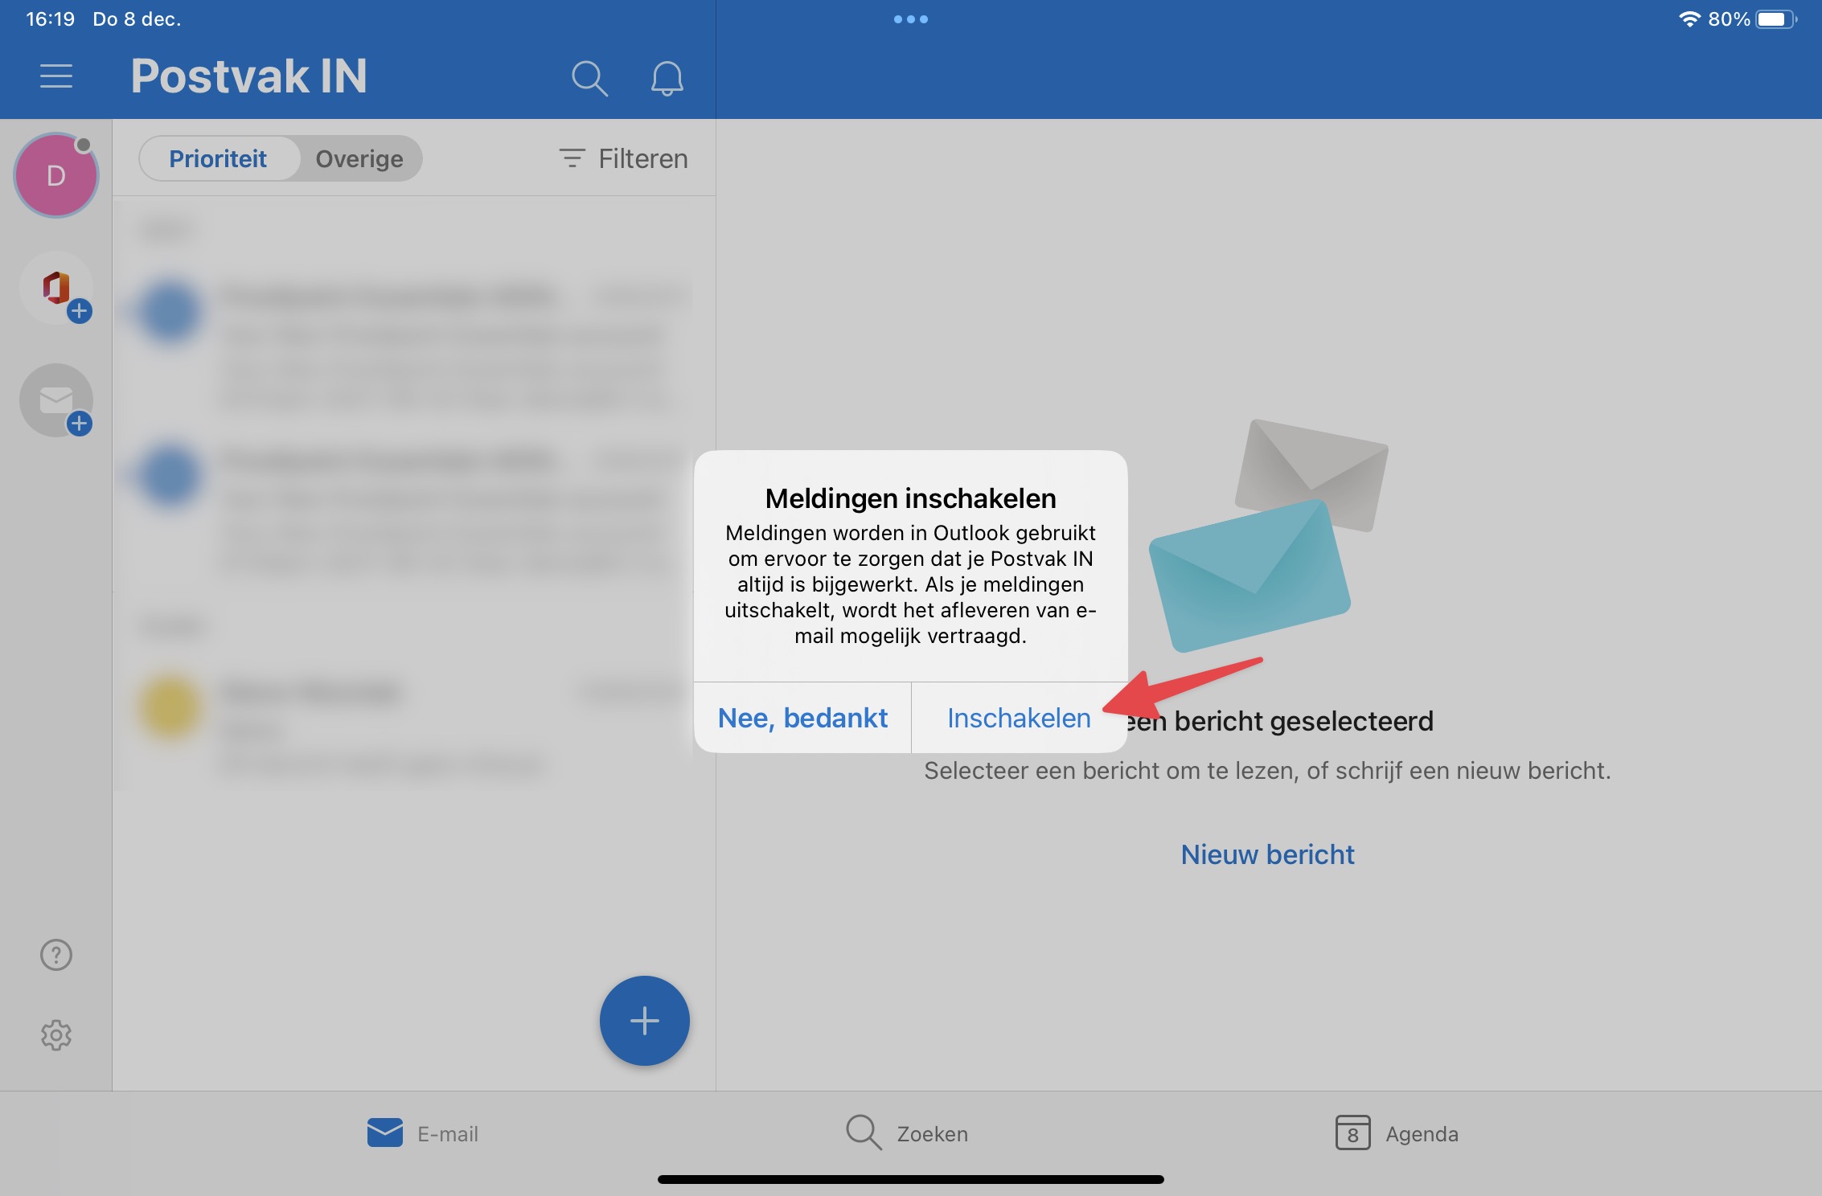This screenshot has width=1822, height=1196.
Task: Open the Filteren filter option
Action: click(x=623, y=158)
